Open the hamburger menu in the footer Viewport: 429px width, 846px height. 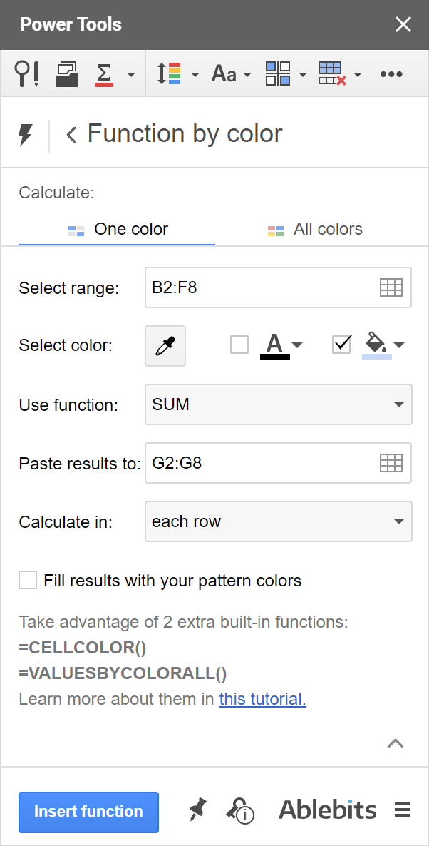[403, 810]
